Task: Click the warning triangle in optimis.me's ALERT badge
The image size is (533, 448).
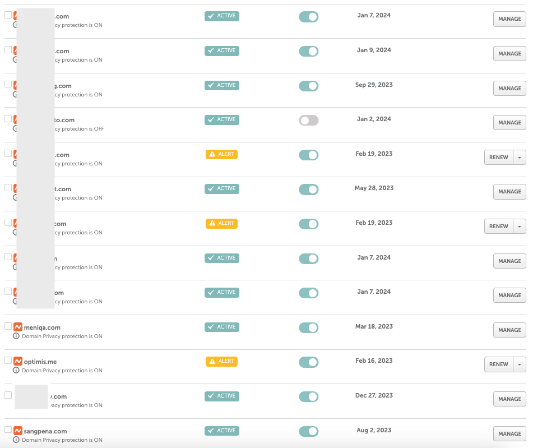Action: [x=212, y=362]
